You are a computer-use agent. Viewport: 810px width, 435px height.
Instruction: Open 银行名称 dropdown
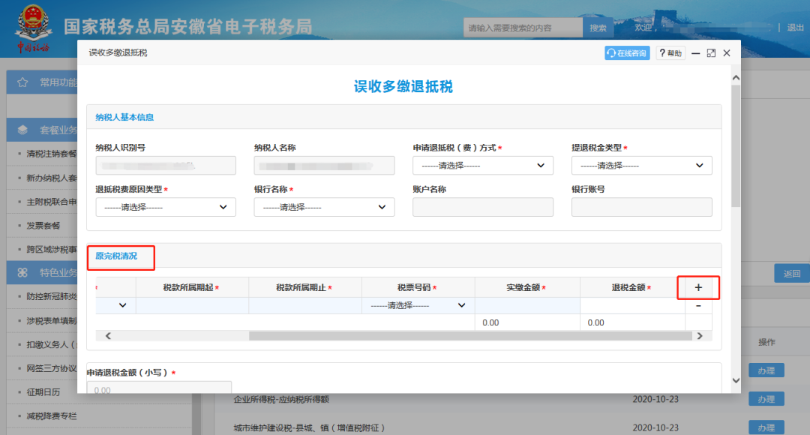point(324,207)
